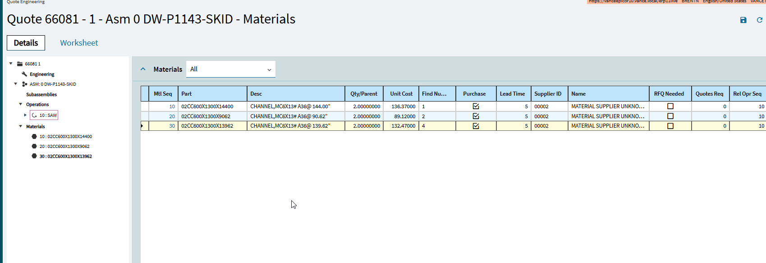Screen dimensions: 766x263
Task: Click the folder icon beside 66081 1
Action: (x=20, y=64)
